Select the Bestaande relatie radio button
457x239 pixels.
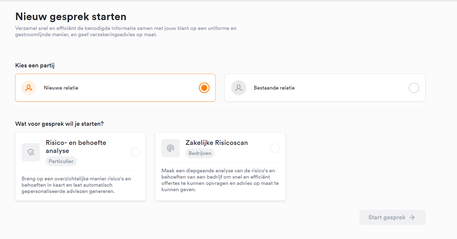coord(414,88)
